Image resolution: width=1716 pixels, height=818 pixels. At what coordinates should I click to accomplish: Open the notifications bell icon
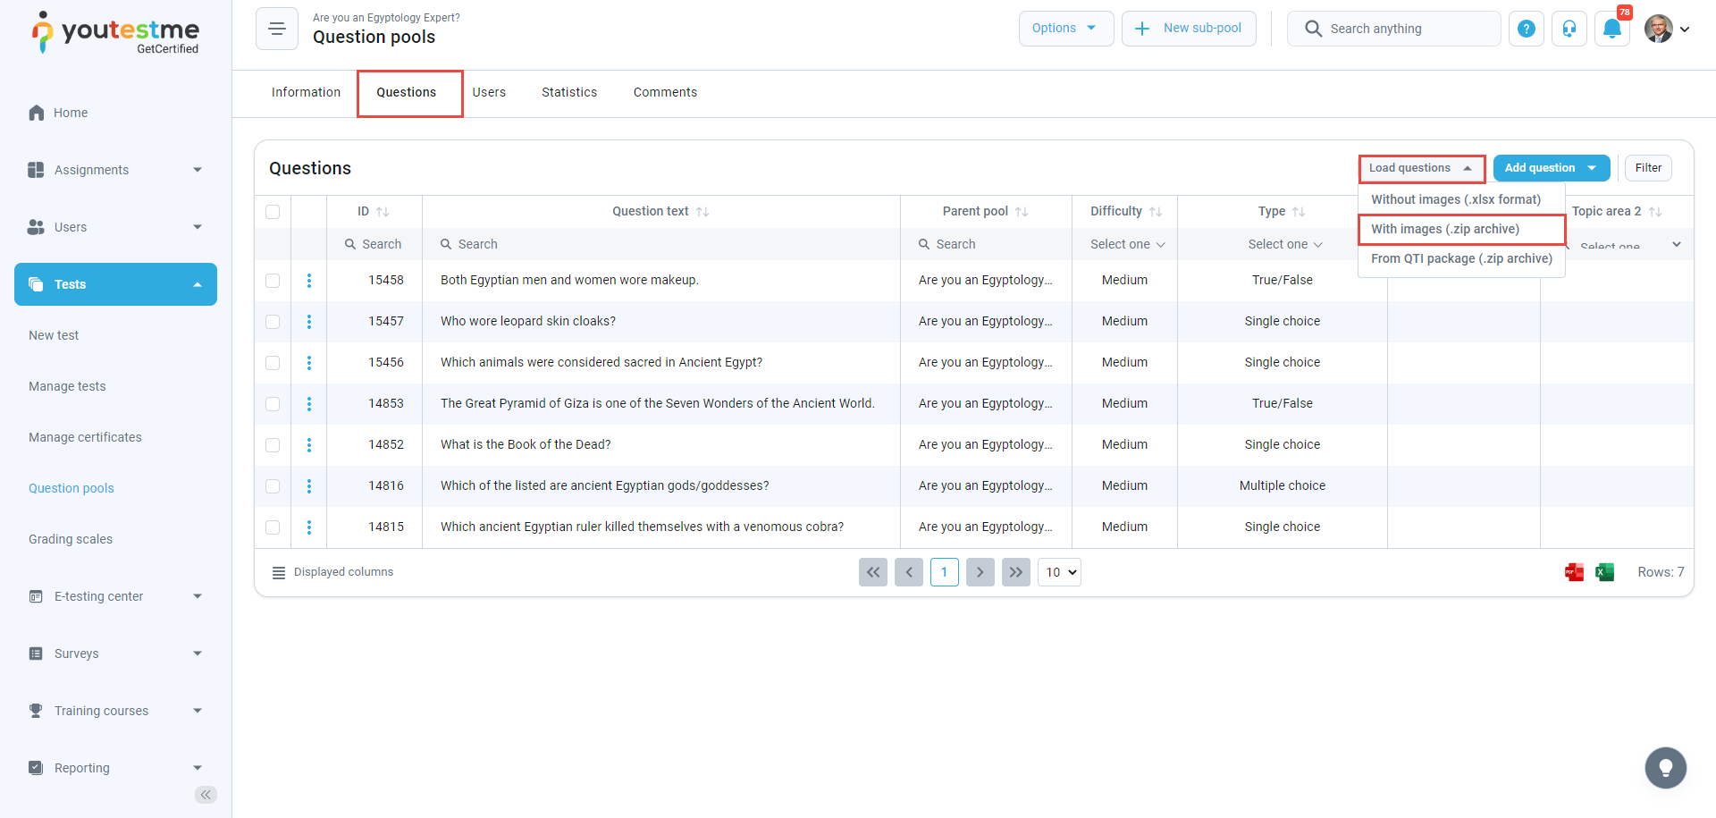pos(1611,29)
